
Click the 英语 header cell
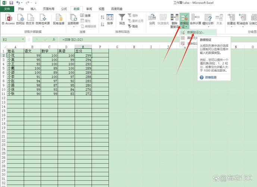66,51
